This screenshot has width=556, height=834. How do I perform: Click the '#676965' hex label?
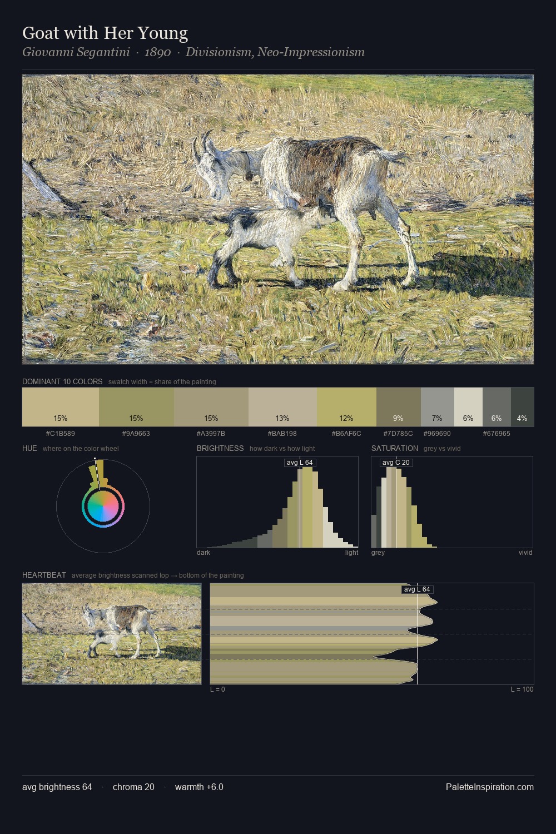(x=497, y=434)
